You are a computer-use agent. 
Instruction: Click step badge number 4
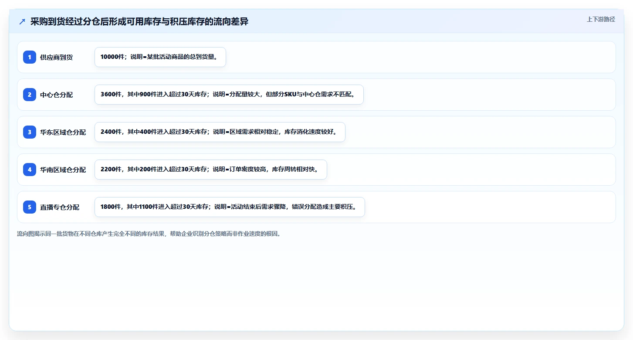[x=30, y=170]
